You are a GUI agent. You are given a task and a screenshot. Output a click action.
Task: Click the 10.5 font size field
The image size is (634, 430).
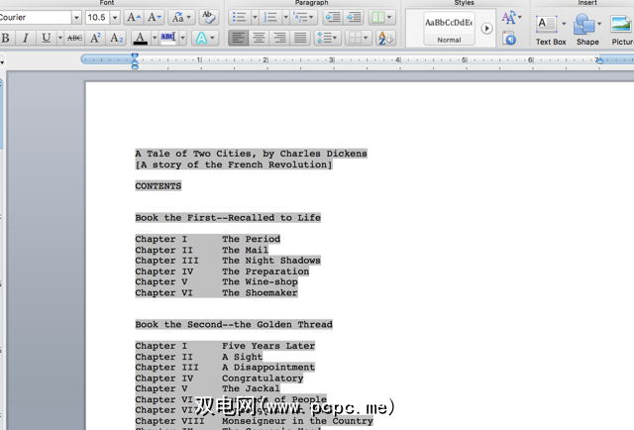pos(97,18)
